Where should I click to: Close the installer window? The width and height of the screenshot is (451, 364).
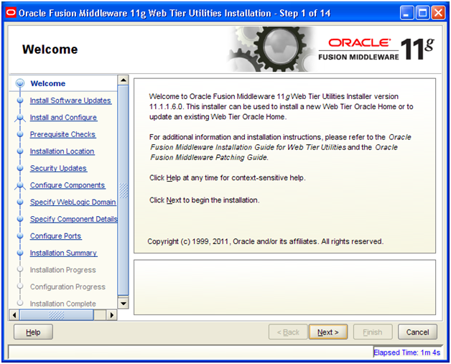click(438, 13)
